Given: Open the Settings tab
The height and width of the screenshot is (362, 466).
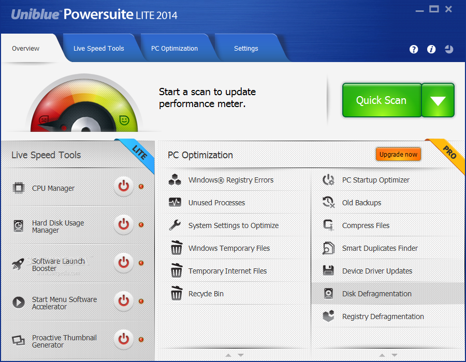Looking at the screenshot, I should click(x=246, y=49).
